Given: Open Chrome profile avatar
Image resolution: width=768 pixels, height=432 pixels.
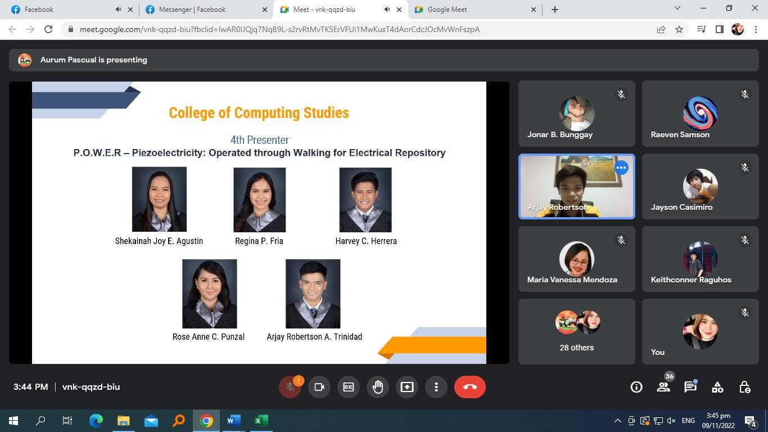Looking at the screenshot, I should point(738,29).
